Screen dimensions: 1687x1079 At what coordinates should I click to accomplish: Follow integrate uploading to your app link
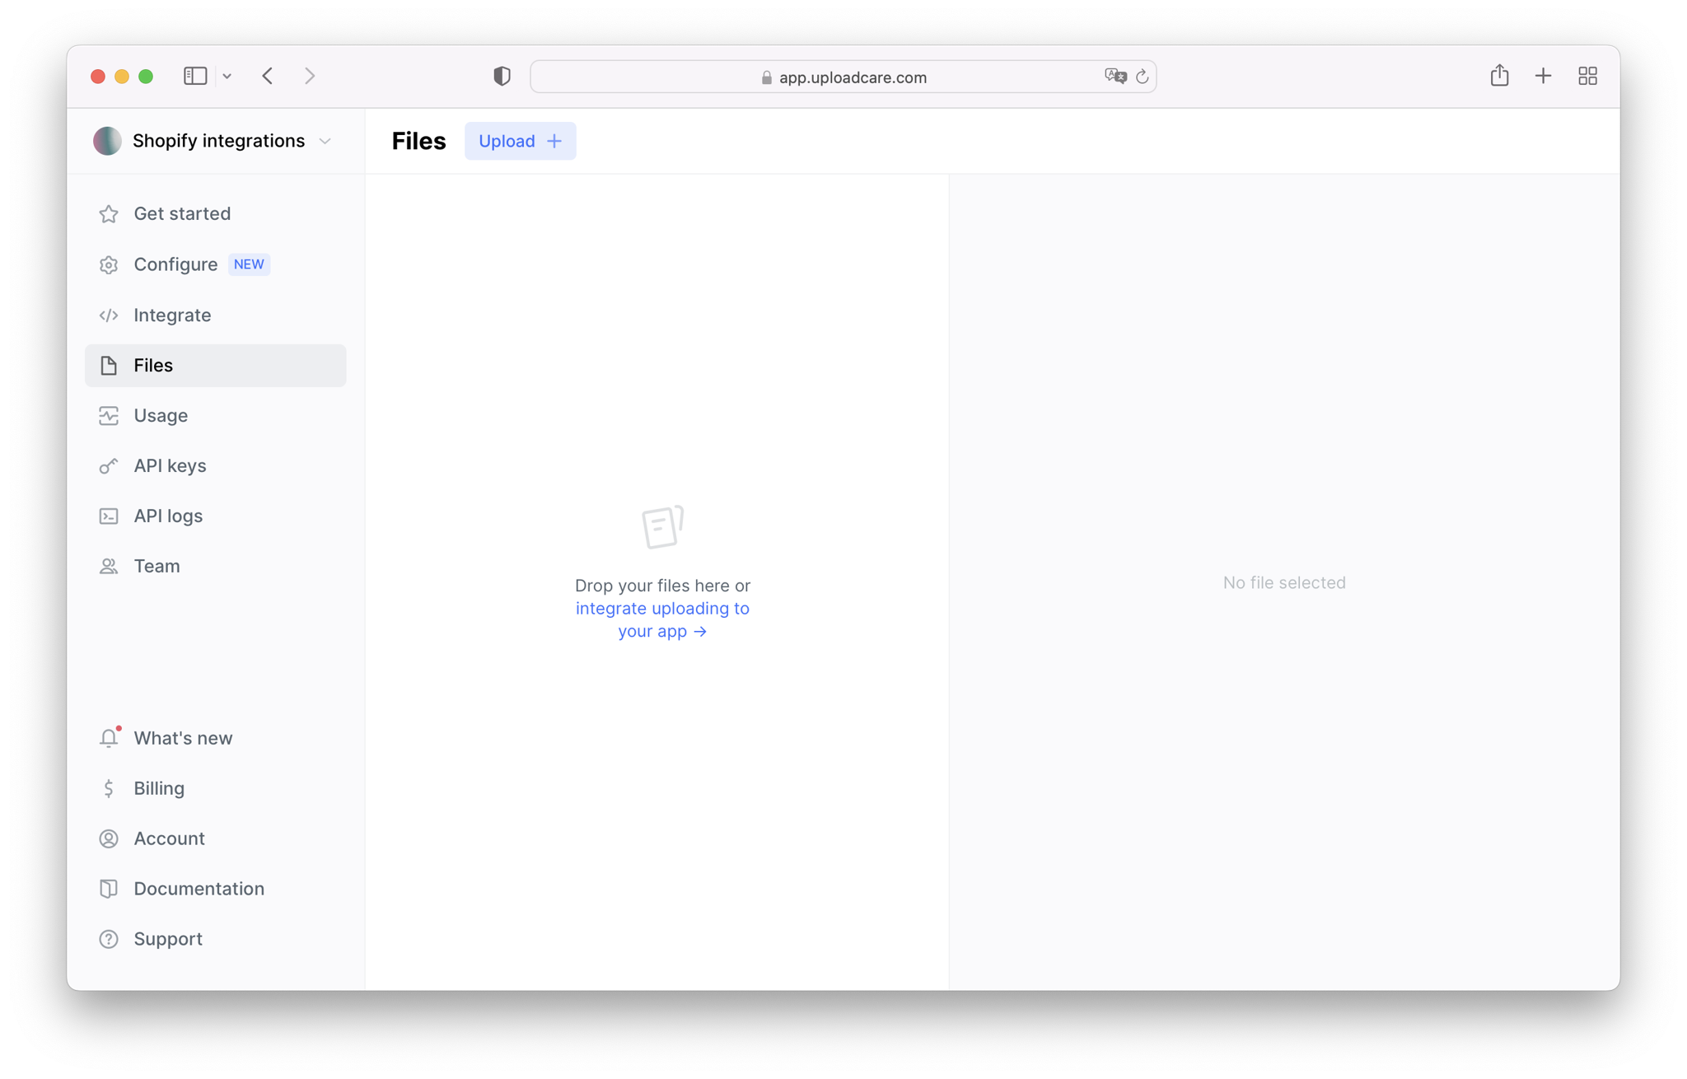(x=662, y=619)
